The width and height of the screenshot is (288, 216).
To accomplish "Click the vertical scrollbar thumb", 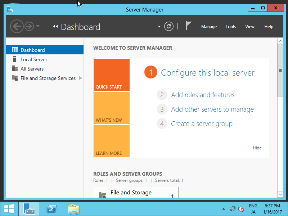I will tap(280, 71).
